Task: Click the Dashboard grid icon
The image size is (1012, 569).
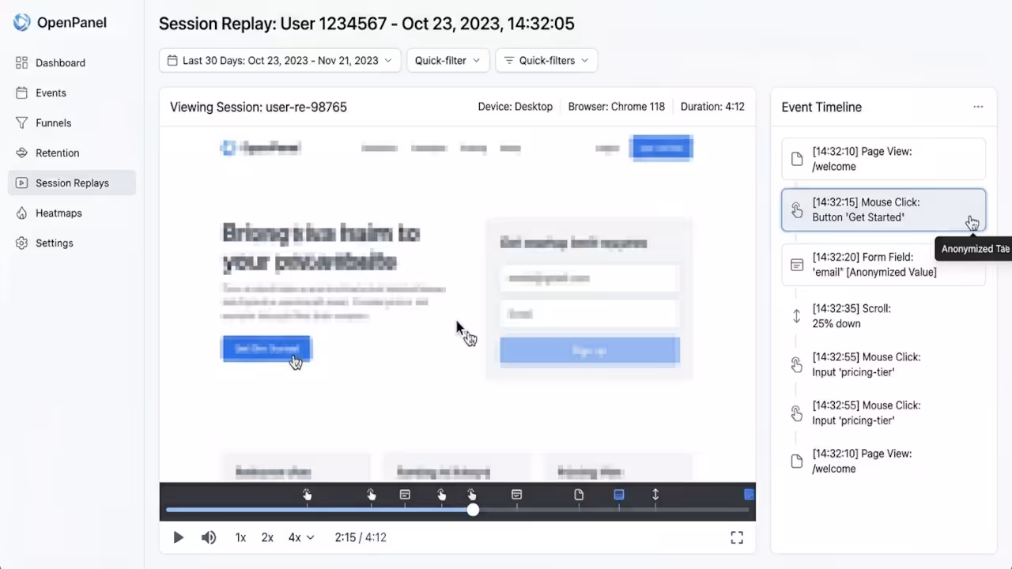Action: coord(21,62)
